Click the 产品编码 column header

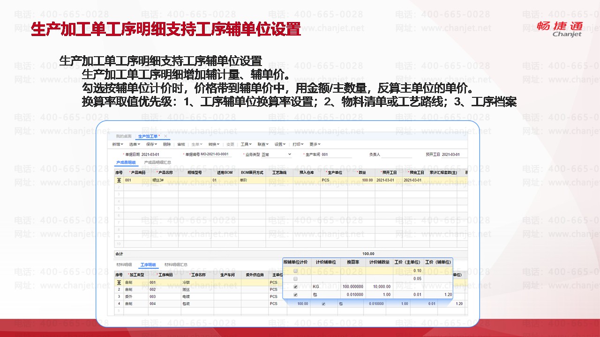137,172
